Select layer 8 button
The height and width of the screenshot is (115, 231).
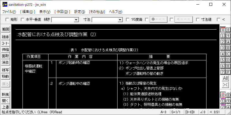tap(228, 30)
